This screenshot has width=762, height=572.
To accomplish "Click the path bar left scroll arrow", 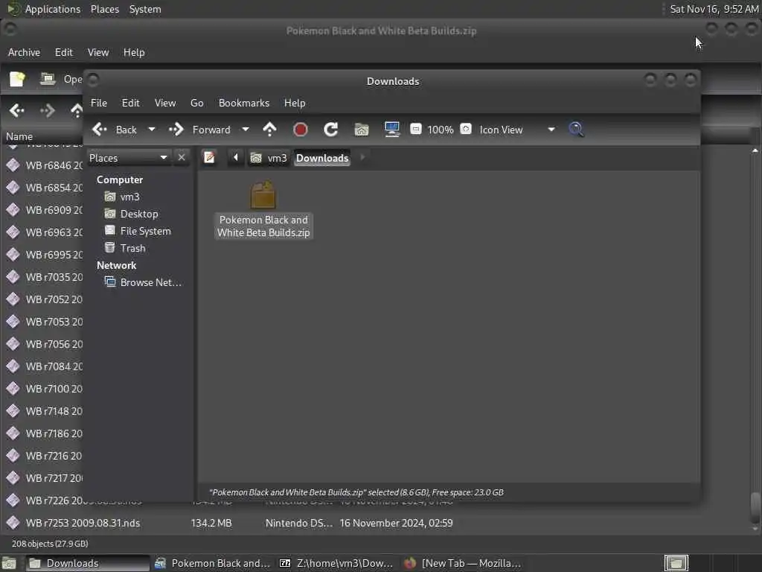I will [x=236, y=158].
